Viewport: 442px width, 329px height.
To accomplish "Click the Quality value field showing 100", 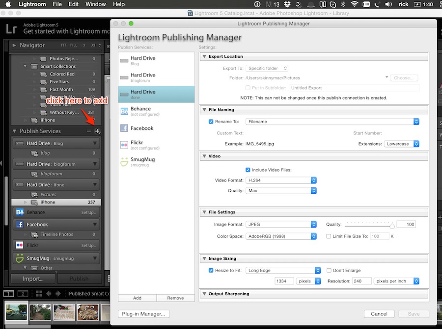I will 406,224.
